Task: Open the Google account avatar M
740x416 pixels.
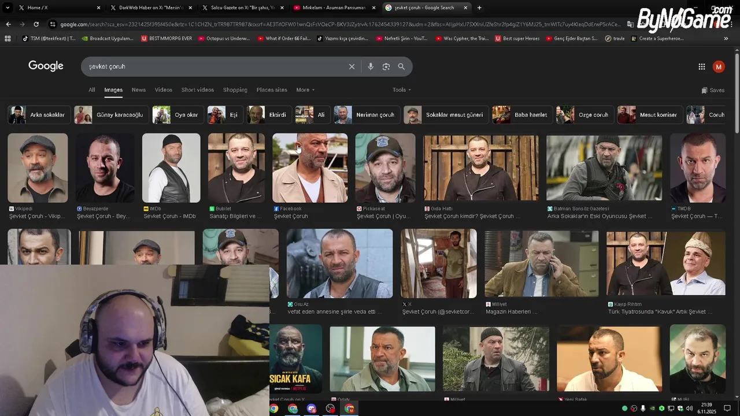Action: (719, 66)
